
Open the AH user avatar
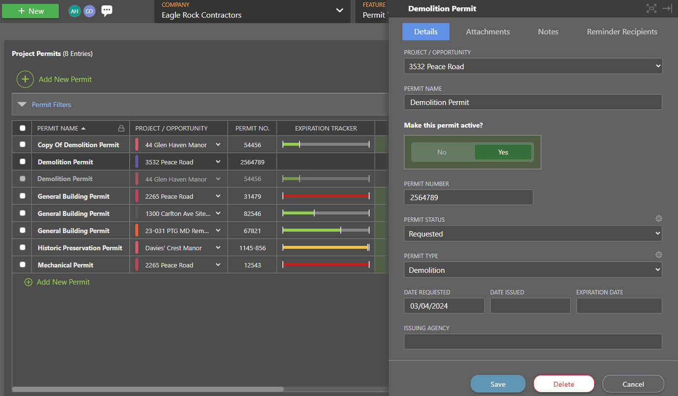[x=74, y=11]
